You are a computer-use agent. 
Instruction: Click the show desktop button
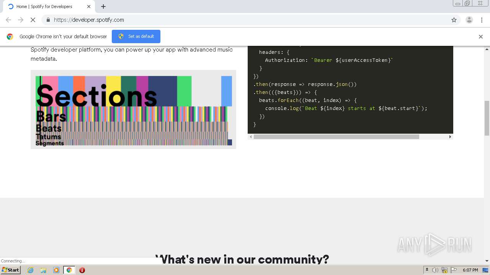pos(485,270)
